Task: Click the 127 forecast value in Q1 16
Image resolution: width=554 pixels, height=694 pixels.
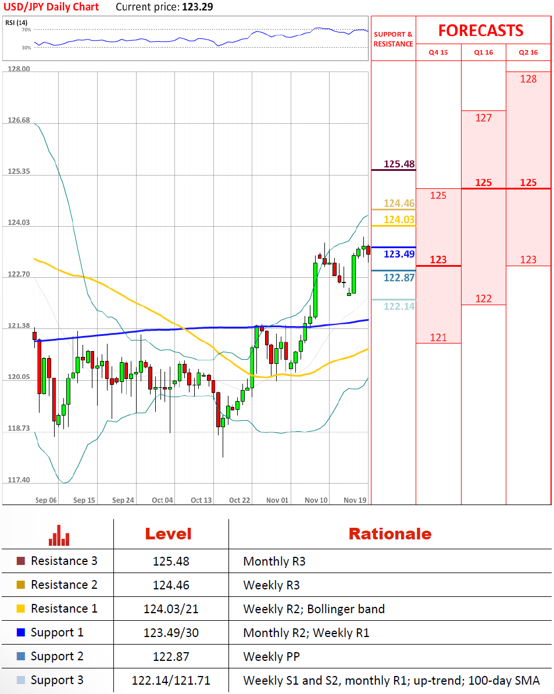Action: [x=484, y=118]
